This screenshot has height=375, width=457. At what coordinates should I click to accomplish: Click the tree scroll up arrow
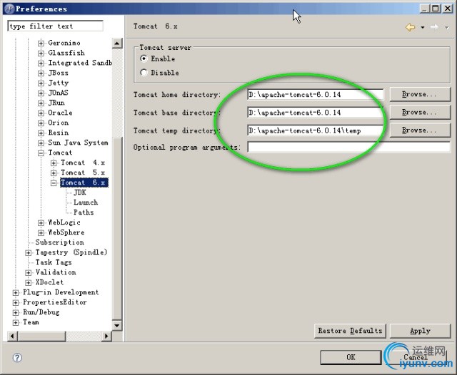coord(117,43)
